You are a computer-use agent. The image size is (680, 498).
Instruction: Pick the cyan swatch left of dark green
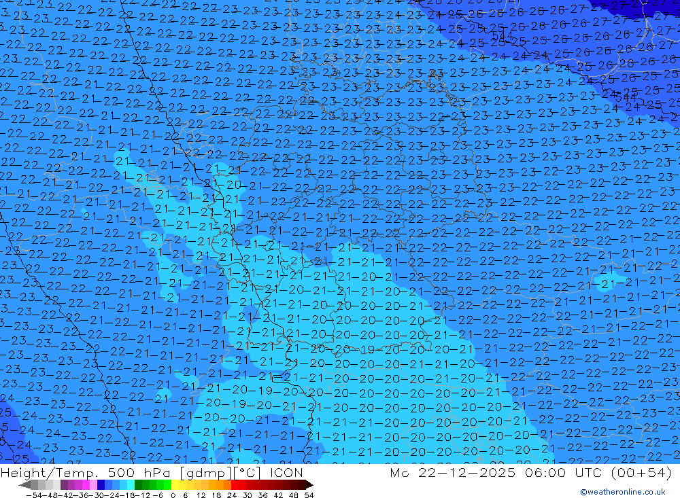point(131,485)
